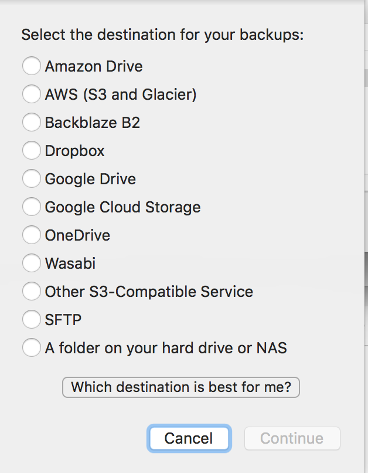Open 'Which destination is best for me?' help
Image resolution: width=368 pixels, height=473 pixels.
click(180, 387)
